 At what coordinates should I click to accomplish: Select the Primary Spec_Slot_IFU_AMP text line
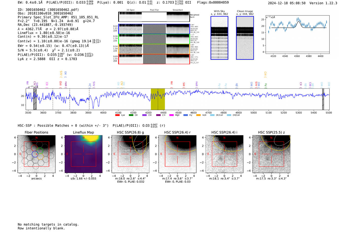58,17
